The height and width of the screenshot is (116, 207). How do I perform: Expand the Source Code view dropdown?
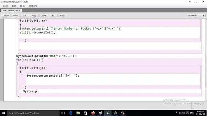click(196, 15)
